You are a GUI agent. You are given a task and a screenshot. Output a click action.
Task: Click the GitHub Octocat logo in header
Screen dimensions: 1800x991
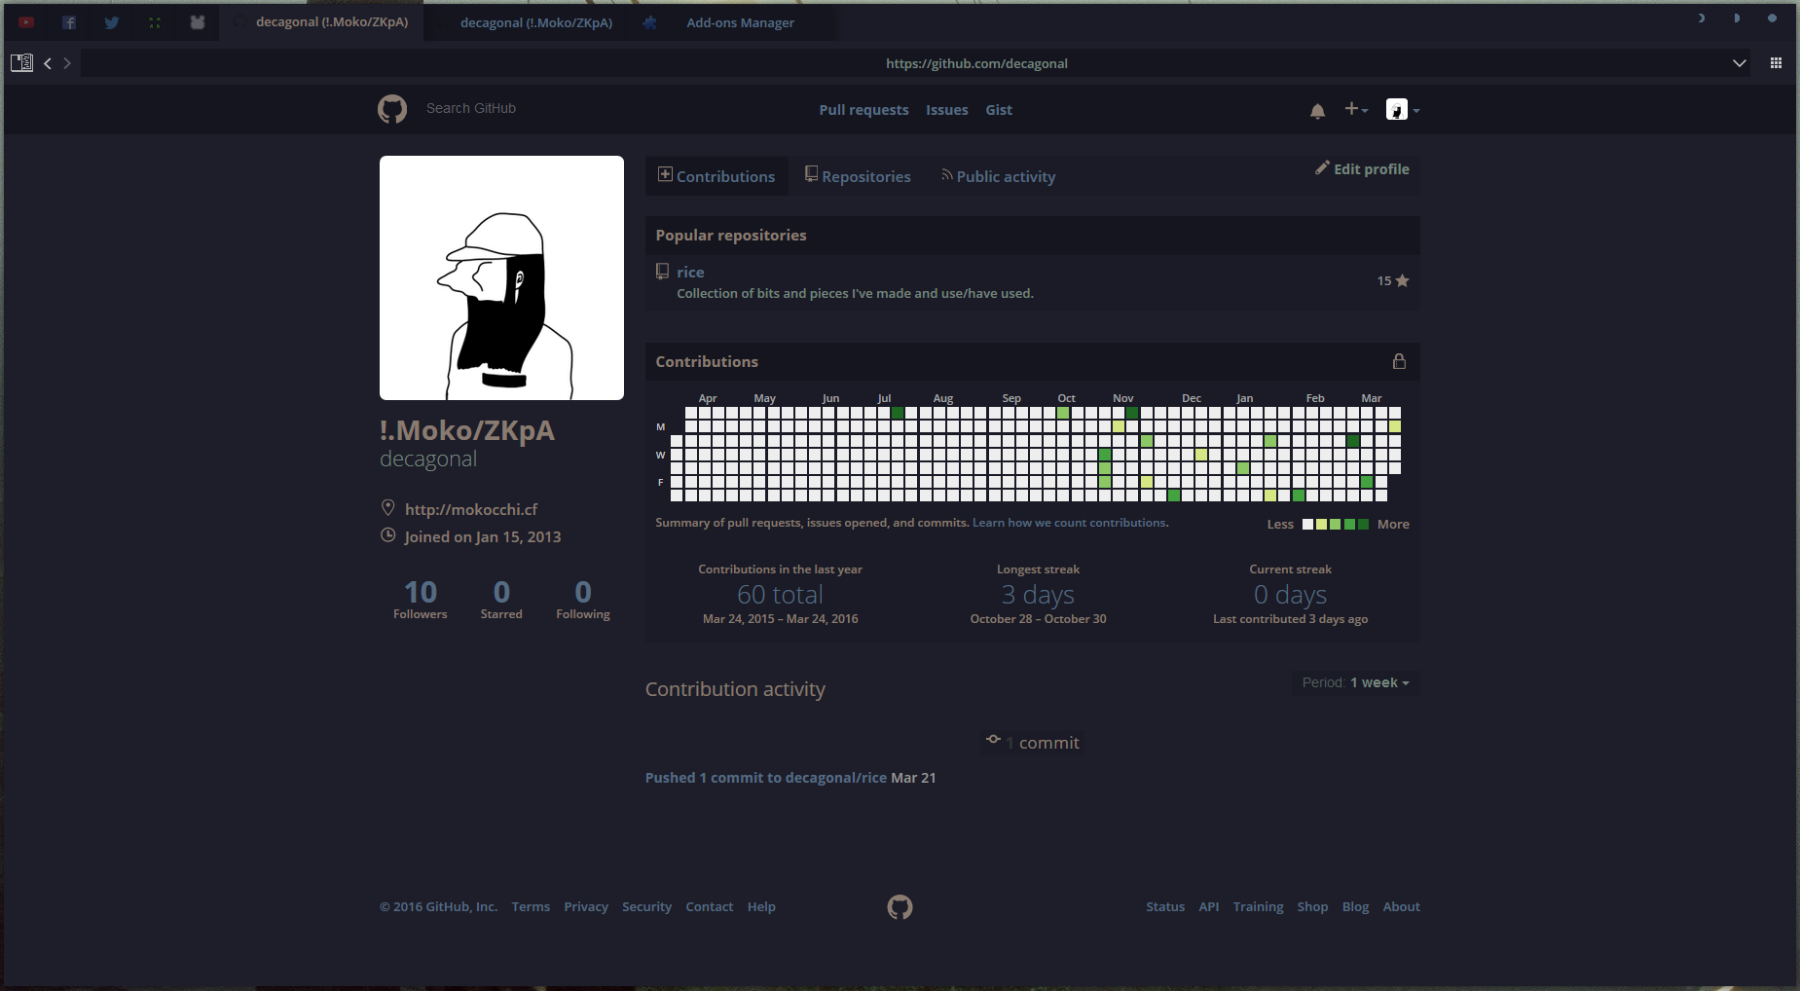click(392, 109)
